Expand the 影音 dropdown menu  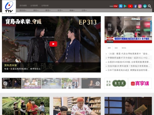pyautogui.click(x=48, y=10)
